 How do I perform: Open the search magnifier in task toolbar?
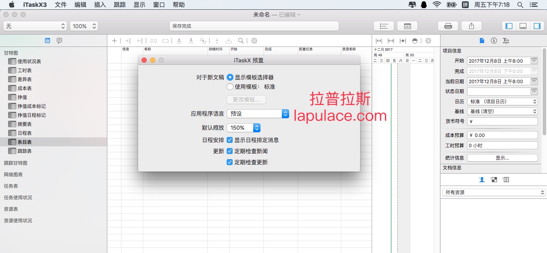[241, 41]
